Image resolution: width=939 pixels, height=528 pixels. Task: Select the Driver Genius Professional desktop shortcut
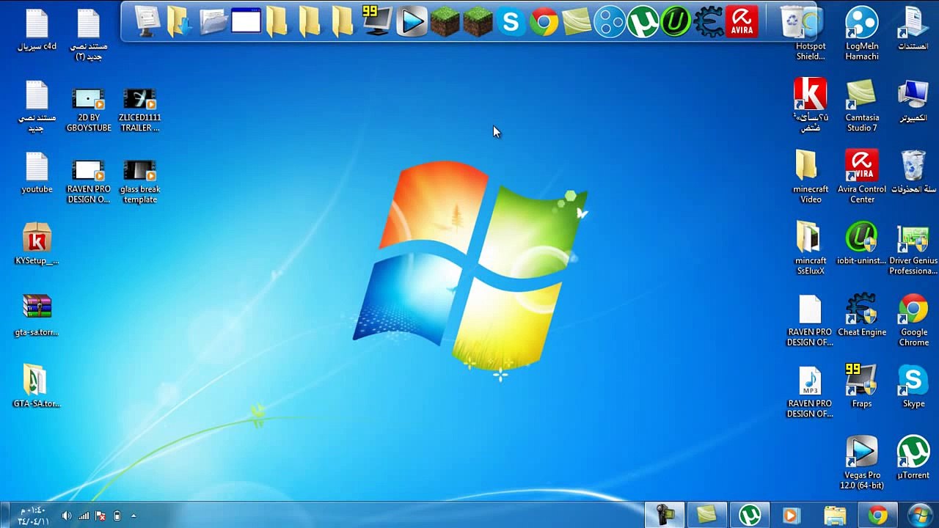[x=913, y=249]
